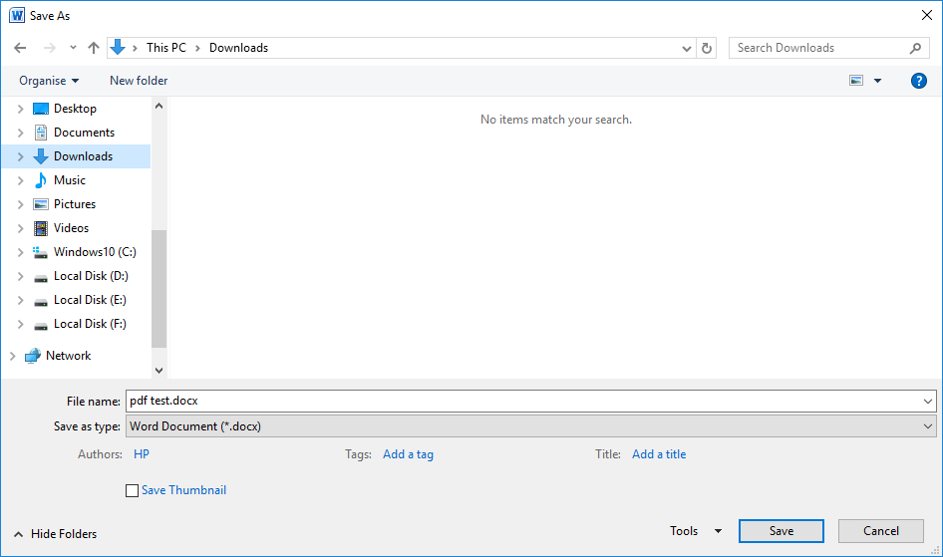The image size is (943, 557).
Task: Expand the Music tree node
Action: (21, 181)
